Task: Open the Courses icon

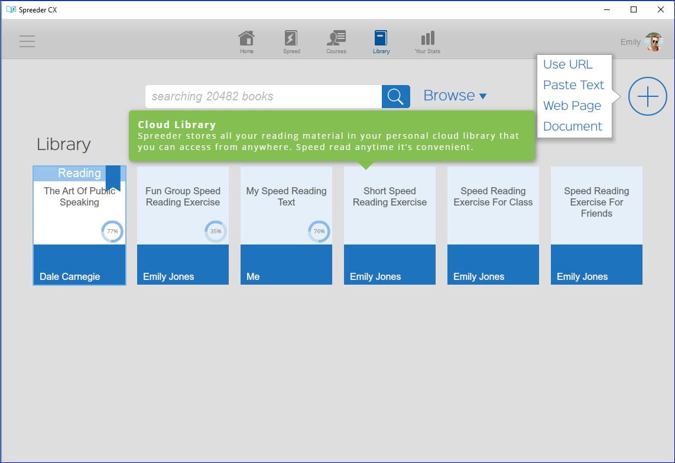Action: pyautogui.click(x=336, y=39)
